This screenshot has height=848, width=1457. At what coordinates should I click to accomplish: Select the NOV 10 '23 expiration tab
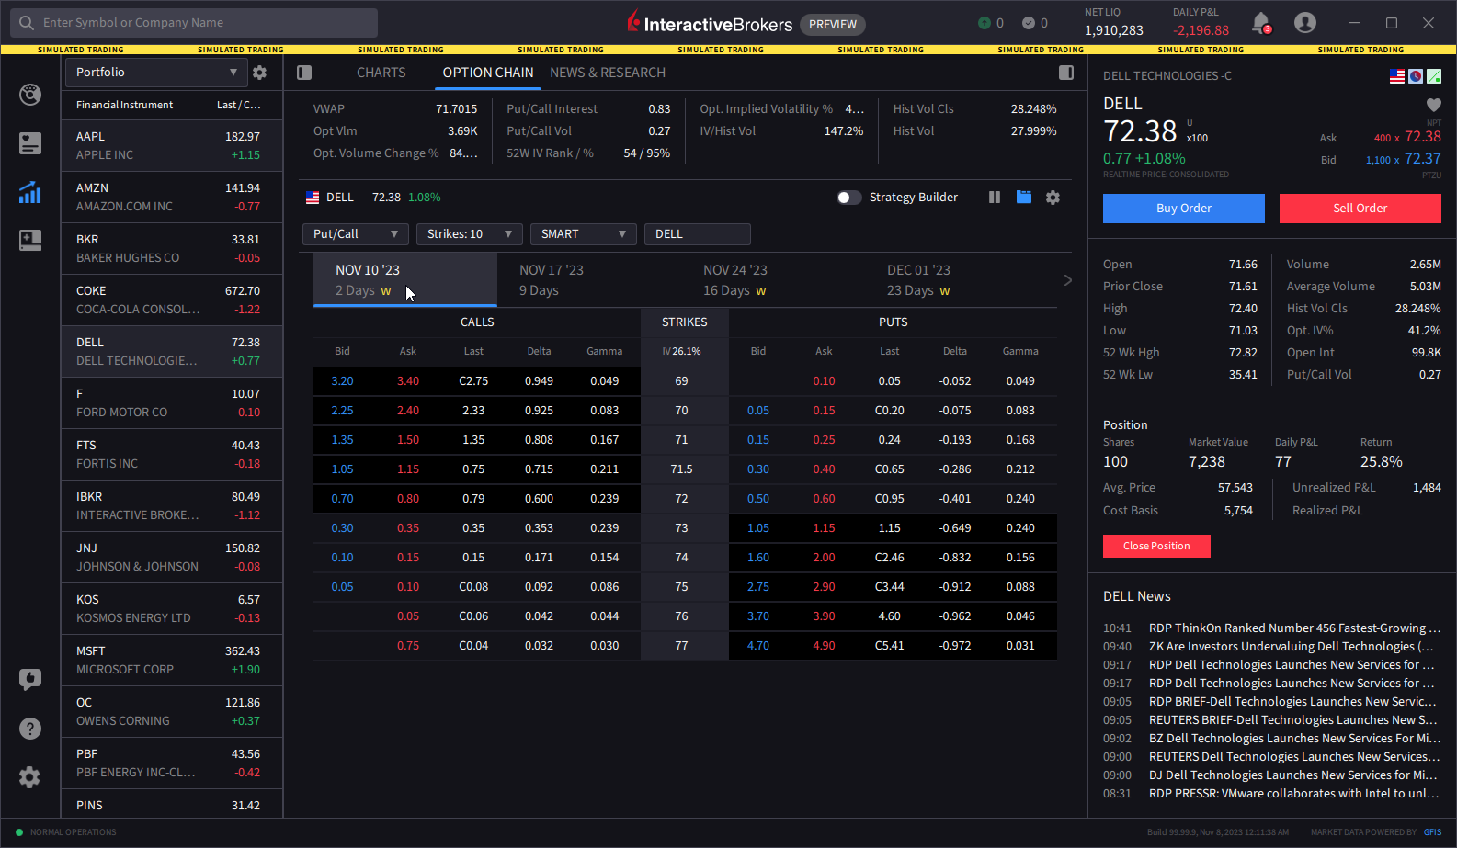pyautogui.click(x=404, y=280)
